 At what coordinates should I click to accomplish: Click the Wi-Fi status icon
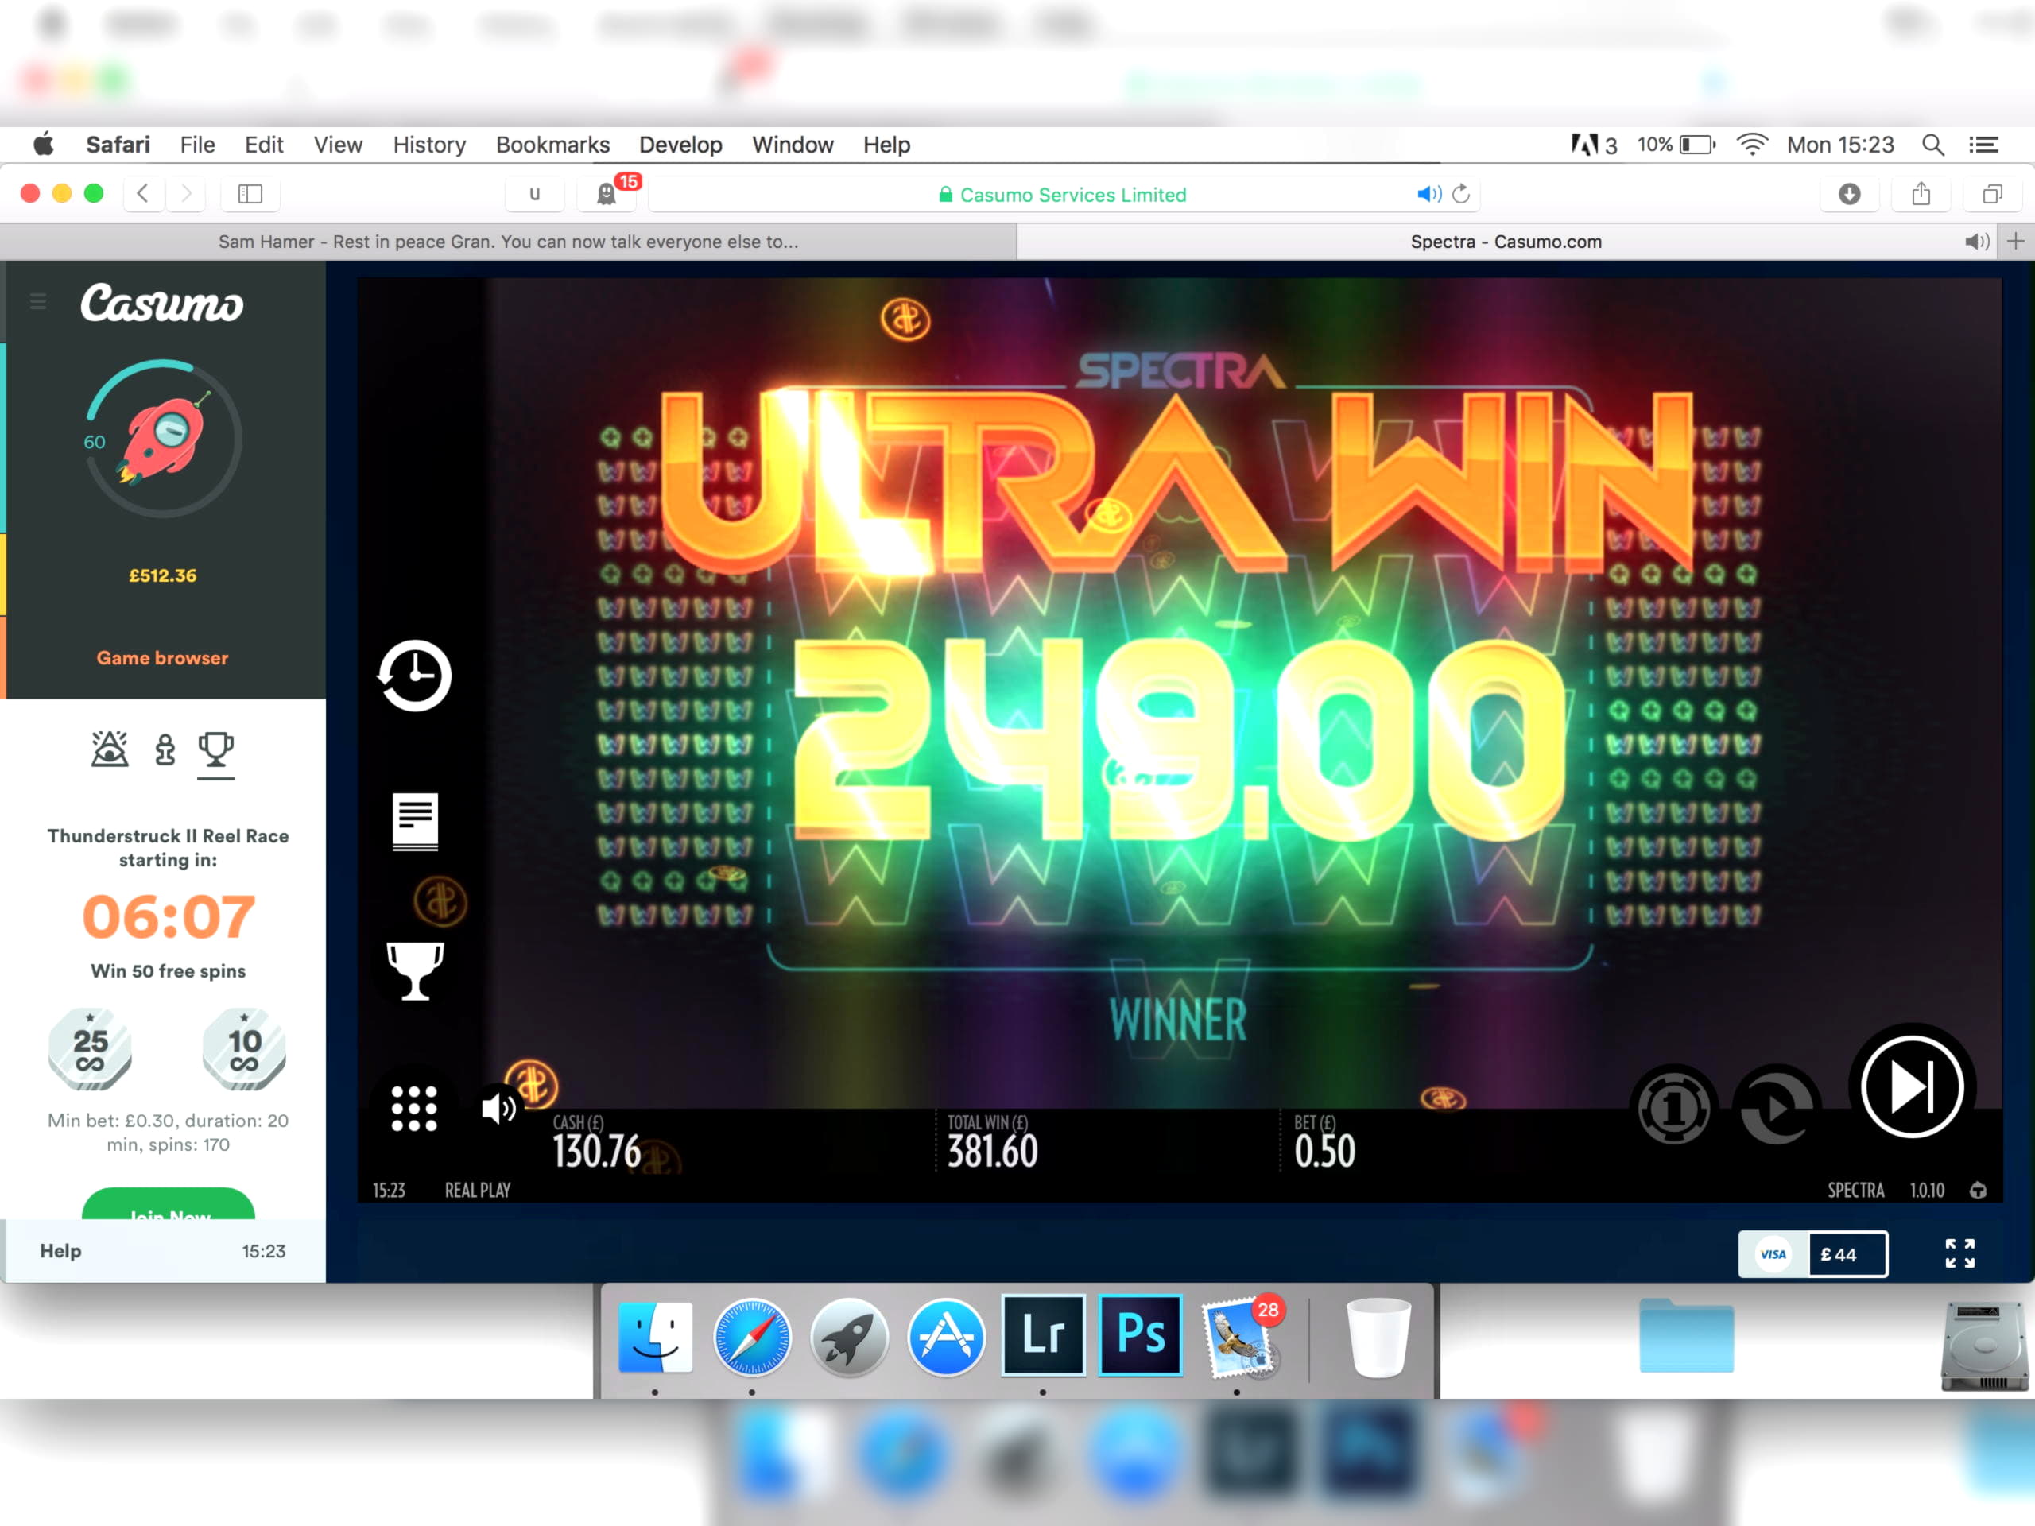click(1752, 145)
